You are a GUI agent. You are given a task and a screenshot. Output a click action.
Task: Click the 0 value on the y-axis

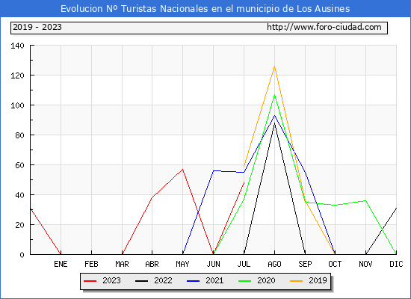[22, 255]
